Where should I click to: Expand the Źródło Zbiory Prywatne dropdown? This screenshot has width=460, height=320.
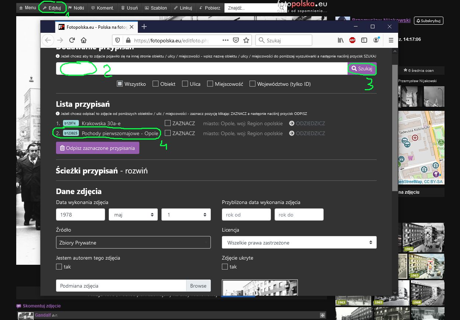[133, 243]
